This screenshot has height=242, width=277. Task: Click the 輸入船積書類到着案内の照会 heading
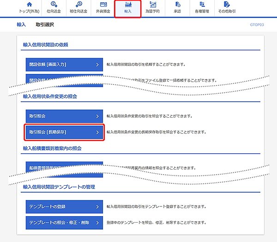pos(52,148)
